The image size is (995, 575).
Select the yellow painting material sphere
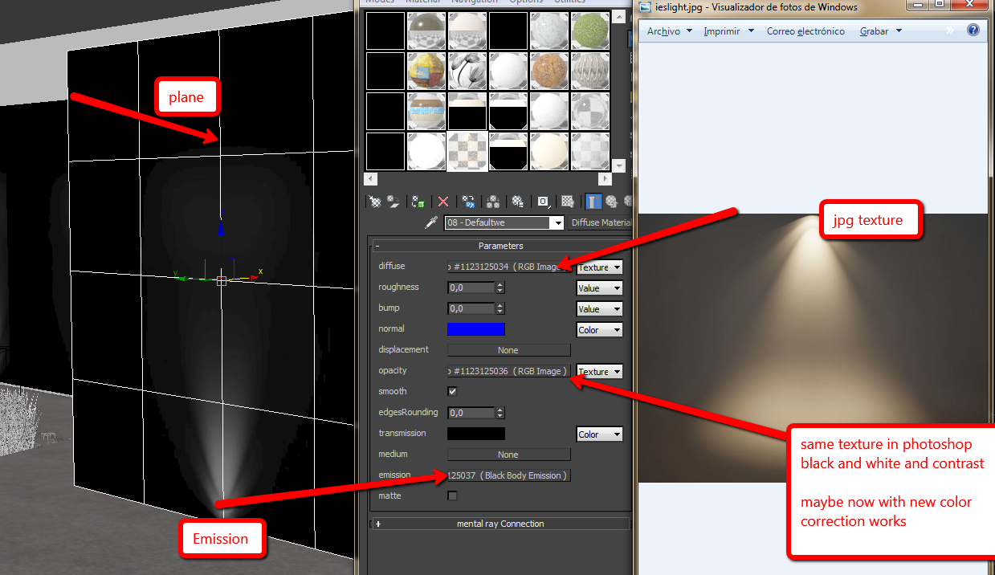point(426,71)
